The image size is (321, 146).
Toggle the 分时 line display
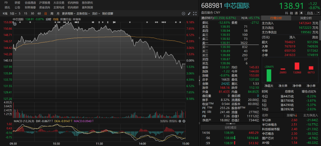(x=48, y=19)
